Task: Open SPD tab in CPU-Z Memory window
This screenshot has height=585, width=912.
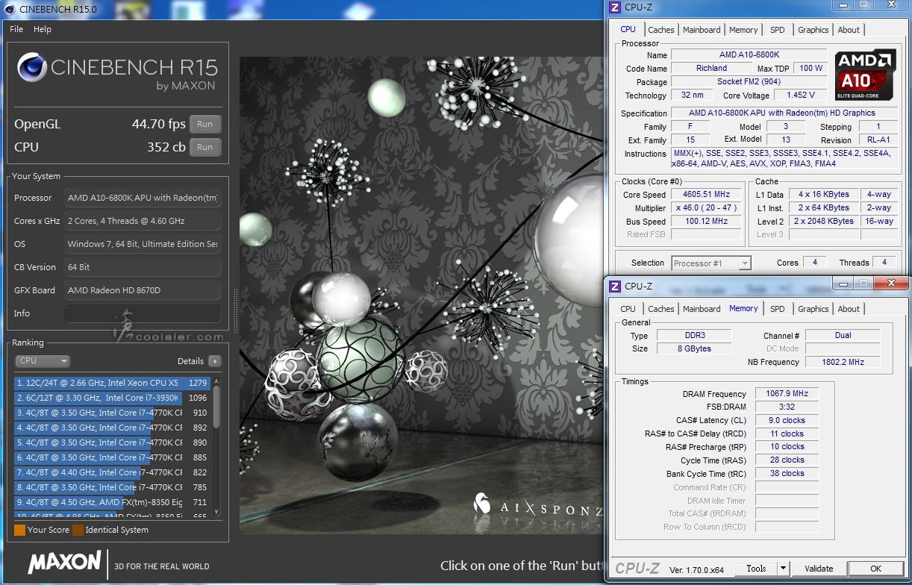Action: (778, 309)
